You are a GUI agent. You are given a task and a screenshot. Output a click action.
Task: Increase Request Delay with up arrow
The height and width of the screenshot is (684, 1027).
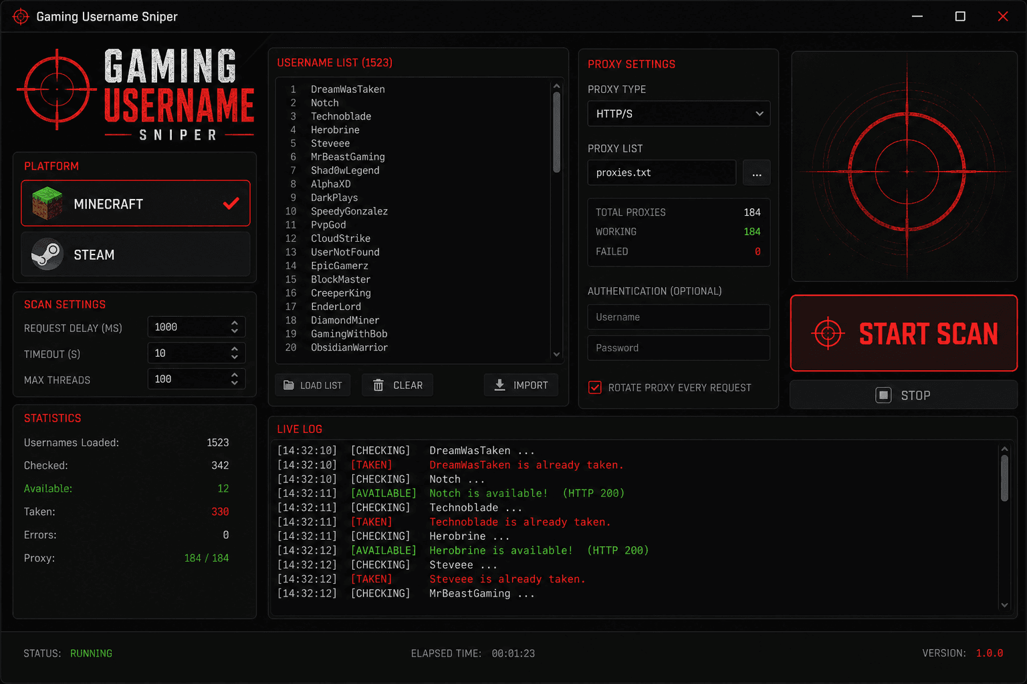235,323
